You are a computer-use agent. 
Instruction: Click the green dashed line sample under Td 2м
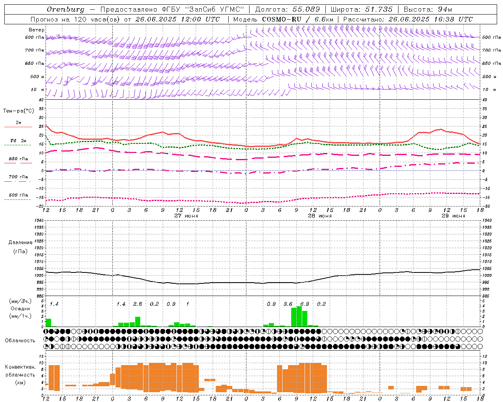coord(18,145)
